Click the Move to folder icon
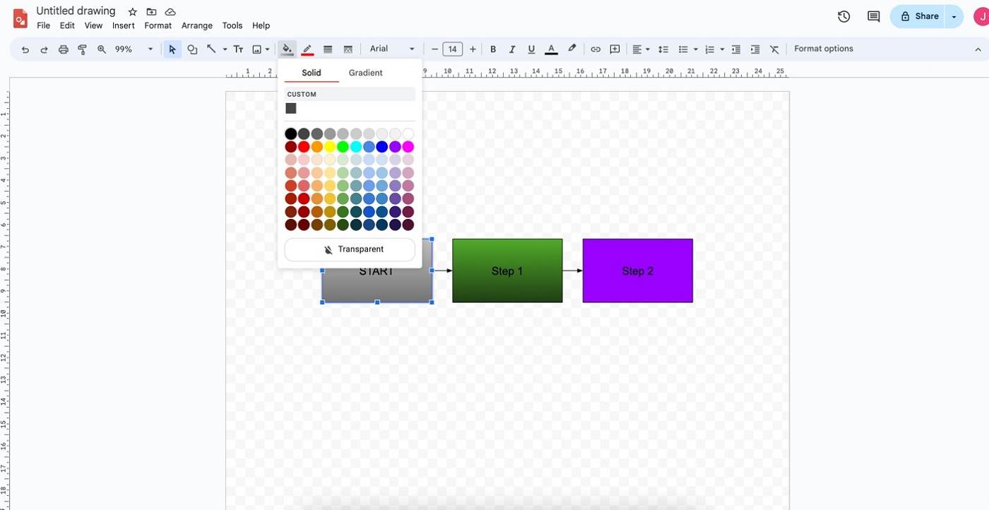The image size is (989, 510). click(151, 12)
